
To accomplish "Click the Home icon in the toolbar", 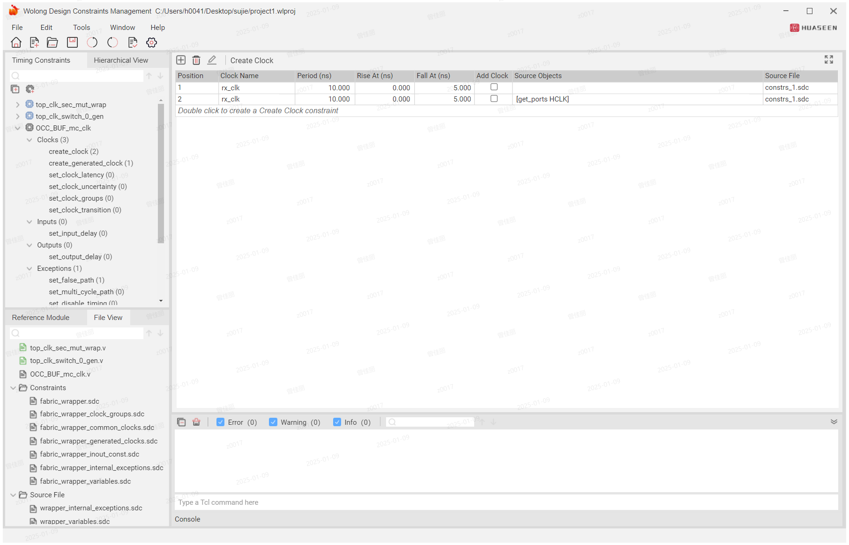I will pyautogui.click(x=16, y=43).
